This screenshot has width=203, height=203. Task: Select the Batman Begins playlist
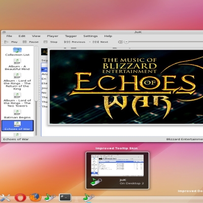[x=17, y=114]
